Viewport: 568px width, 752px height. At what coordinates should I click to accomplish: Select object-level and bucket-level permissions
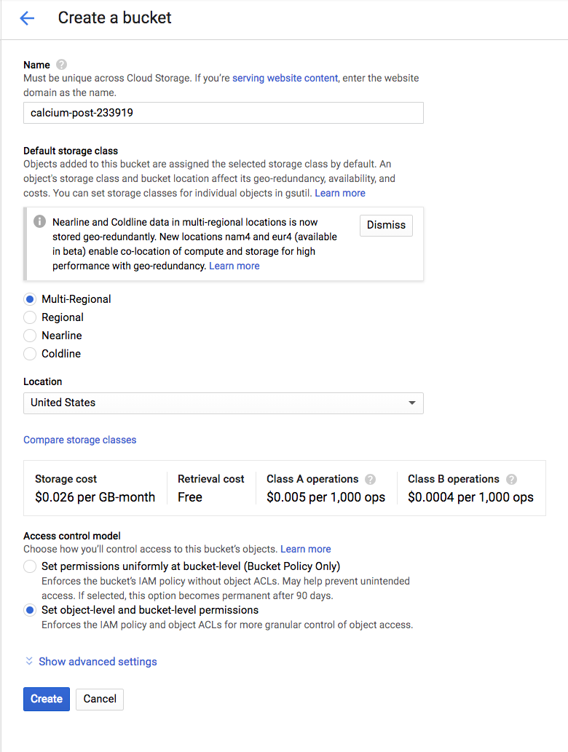(x=30, y=610)
